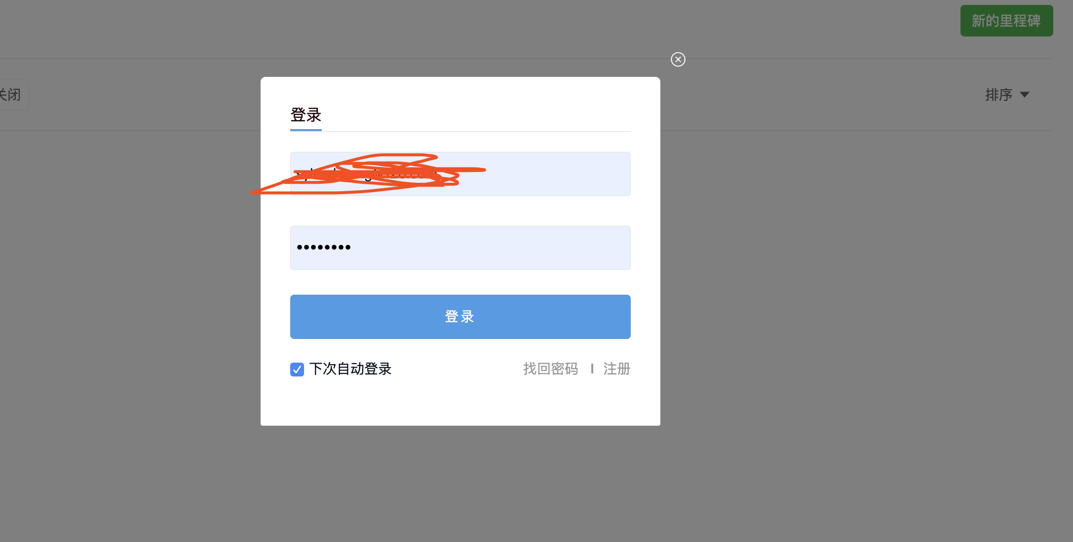Screen dimensions: 1073x542
Task: Open the 注册 registration link
Action: click(617, 369)
